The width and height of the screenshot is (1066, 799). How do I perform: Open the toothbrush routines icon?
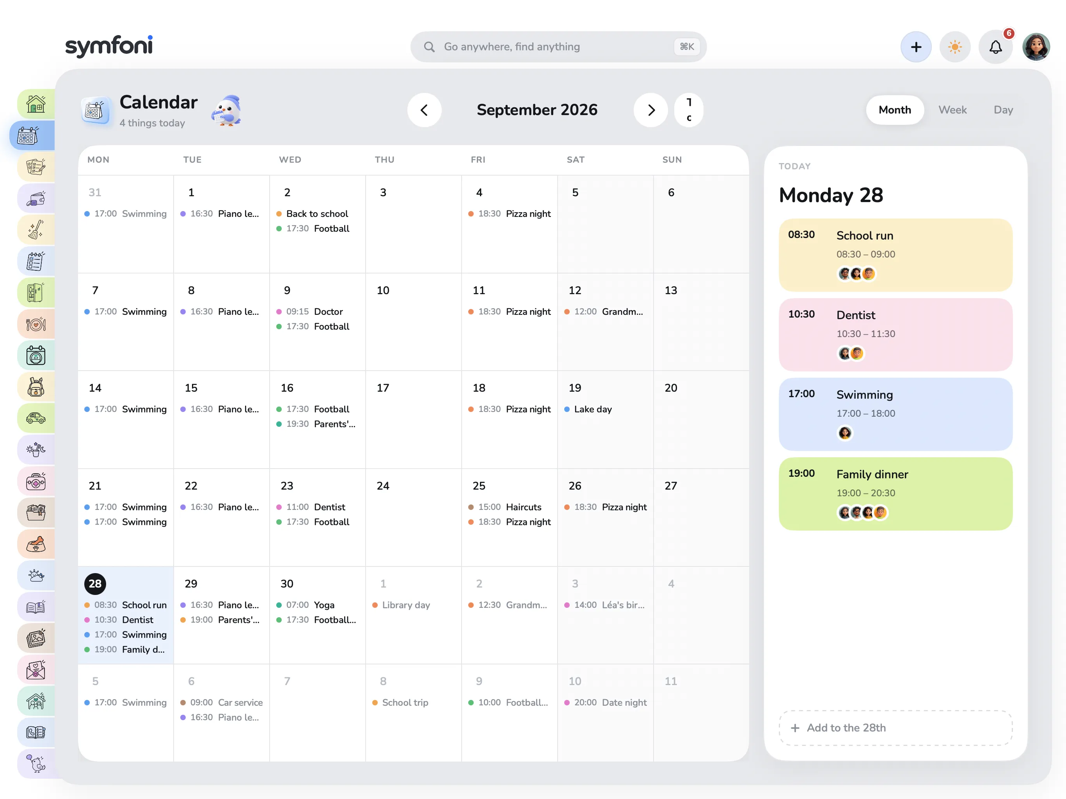tap(36, 449)
